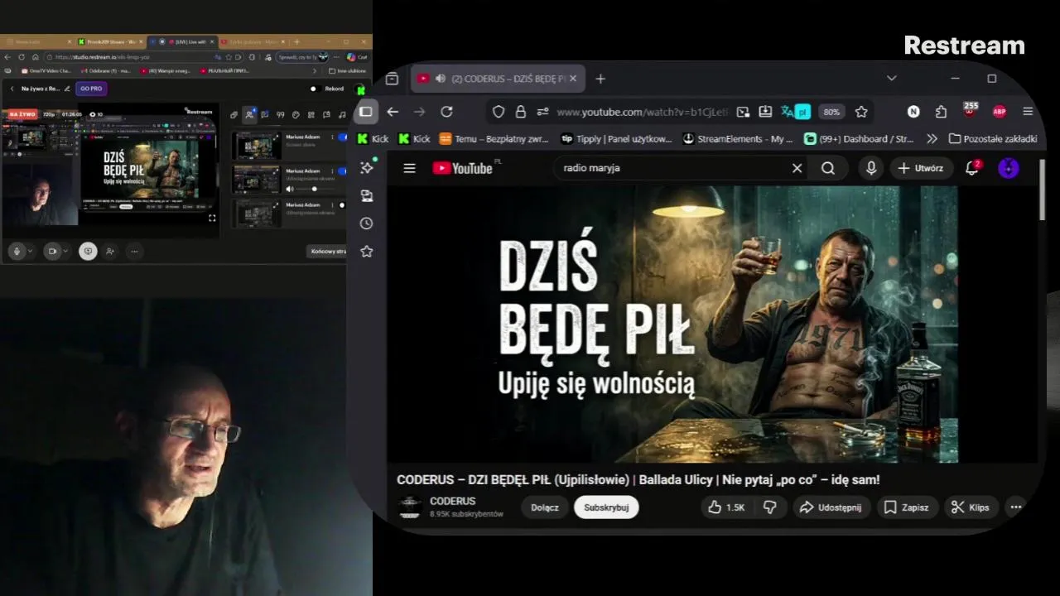
Task: Click the Zapisz save button
Action: click(906, 507)
